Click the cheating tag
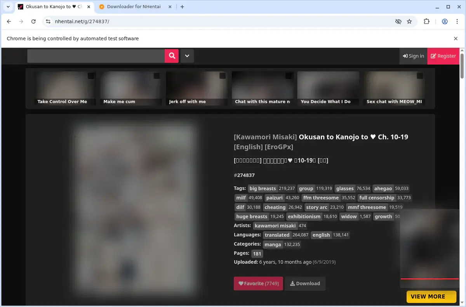This screenshot has width=466, height=307. point(283,207)
